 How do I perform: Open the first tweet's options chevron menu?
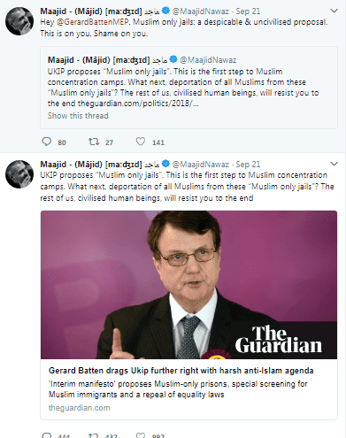(334, 12)
